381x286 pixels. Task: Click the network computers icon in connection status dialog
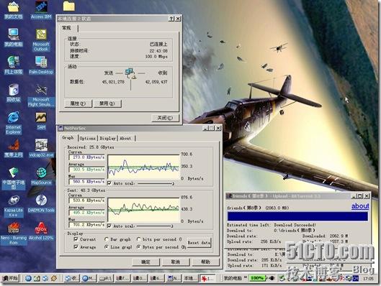pos(130,73)
